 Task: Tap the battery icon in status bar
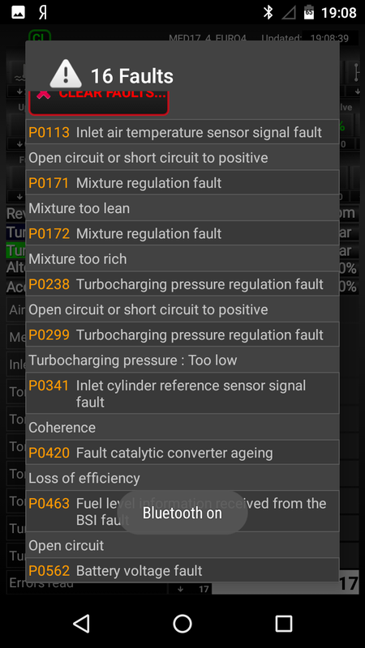[x=309, y=12]
